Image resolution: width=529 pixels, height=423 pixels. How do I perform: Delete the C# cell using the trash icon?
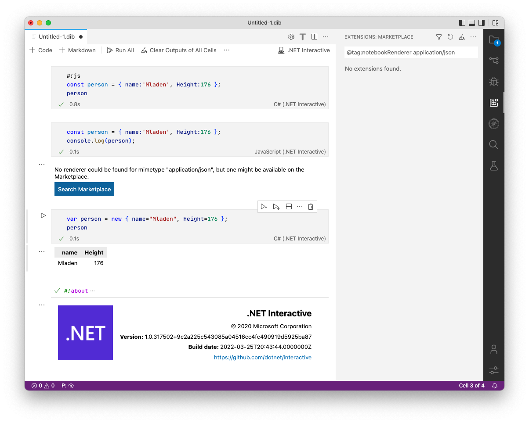pos(311,206)
